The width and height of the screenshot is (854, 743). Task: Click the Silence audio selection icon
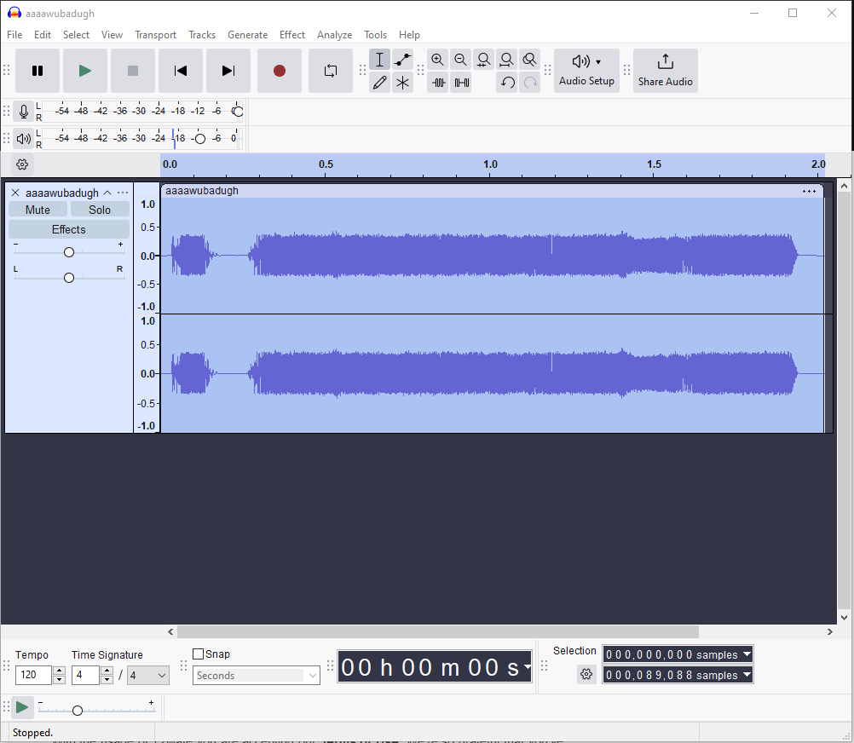[x=461, y=83]
